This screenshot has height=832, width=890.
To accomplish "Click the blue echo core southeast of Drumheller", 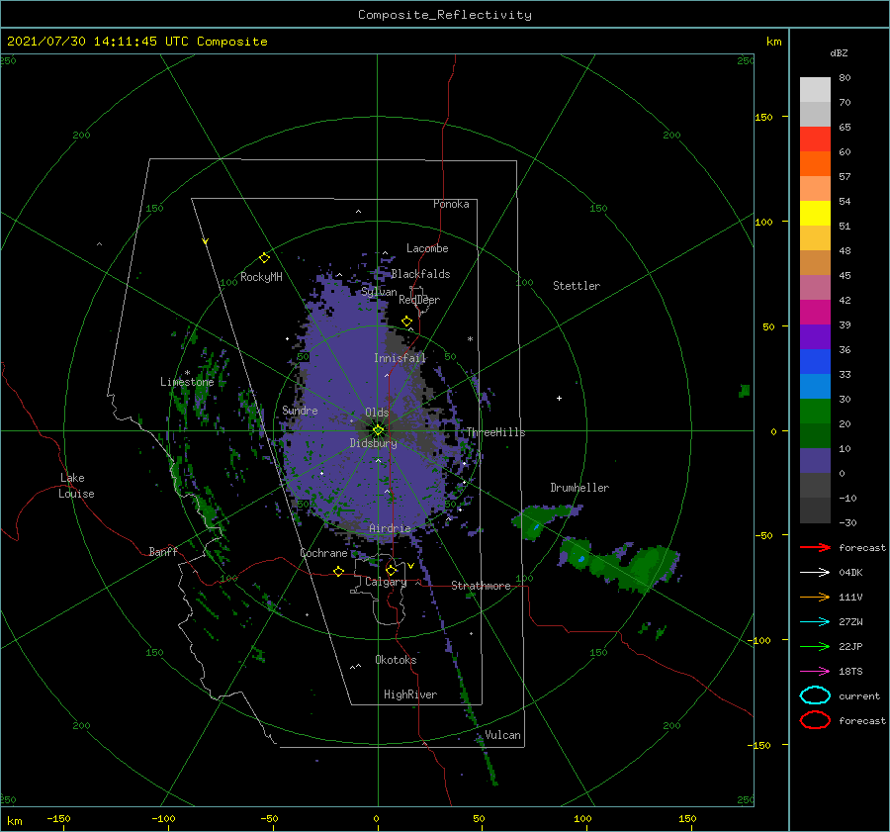I will (581, 559).
